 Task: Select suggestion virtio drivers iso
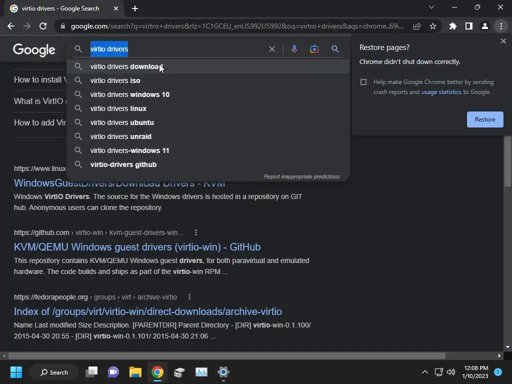pos(208,80)
